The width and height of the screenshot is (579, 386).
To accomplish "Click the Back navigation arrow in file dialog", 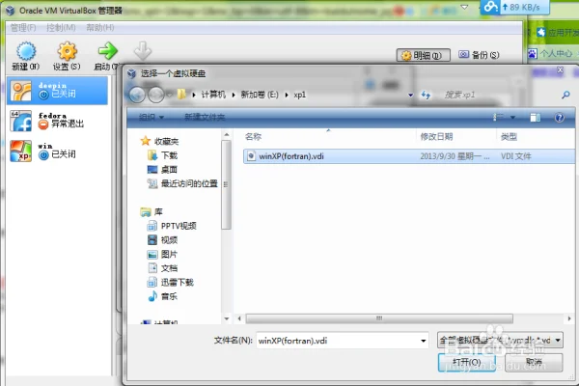I will pyautogui.click(x=137, y=95).
